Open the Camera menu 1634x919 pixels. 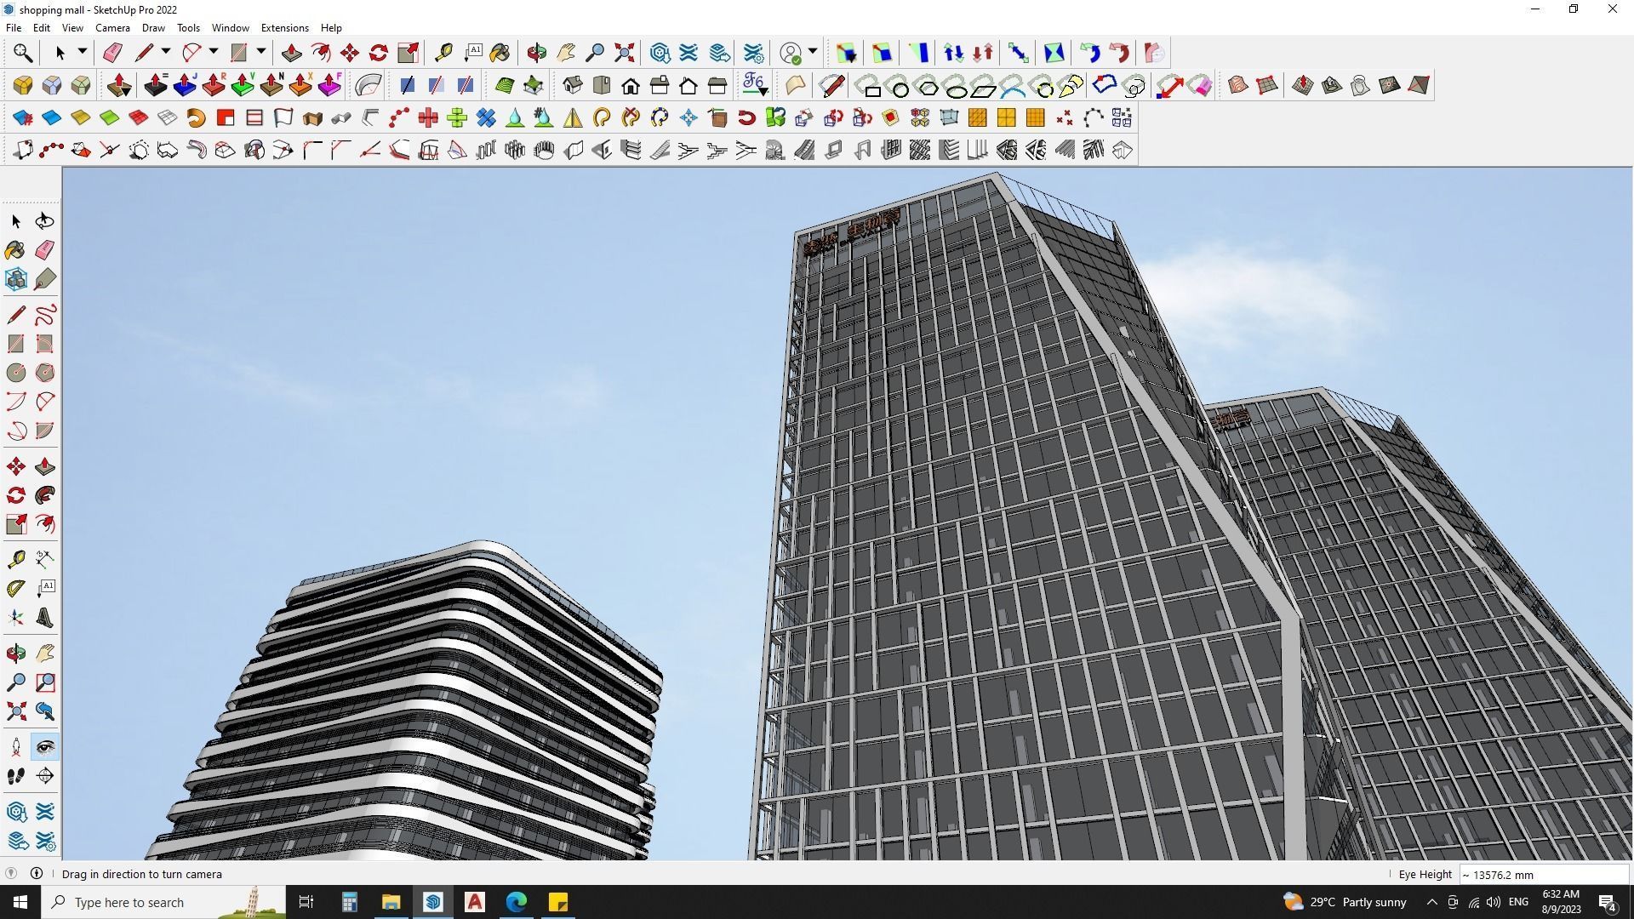(112, 28)
